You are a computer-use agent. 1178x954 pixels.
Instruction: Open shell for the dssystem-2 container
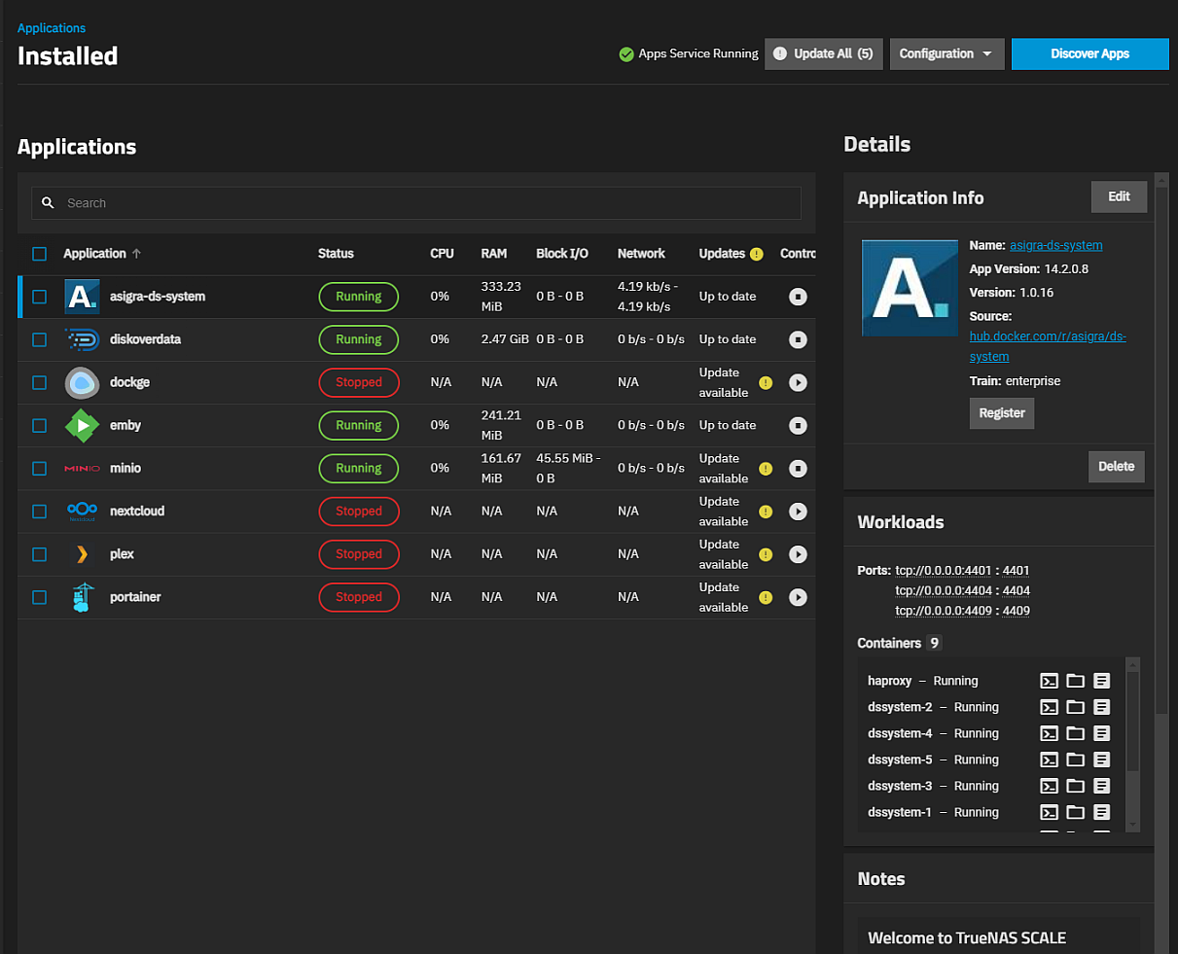point(1049,707)
